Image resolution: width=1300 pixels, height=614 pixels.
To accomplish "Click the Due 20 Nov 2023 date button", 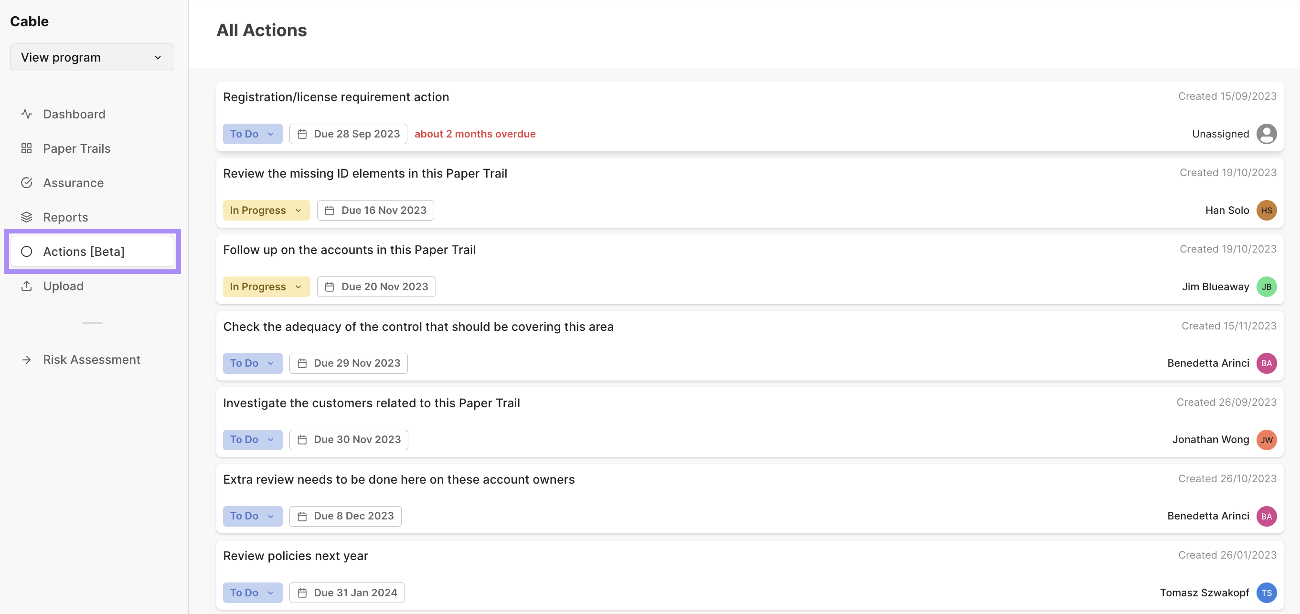I will (376, 286).
